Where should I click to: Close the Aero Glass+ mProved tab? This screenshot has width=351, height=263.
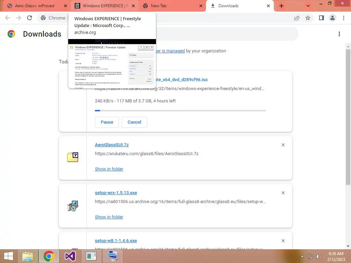coord(65,6)
